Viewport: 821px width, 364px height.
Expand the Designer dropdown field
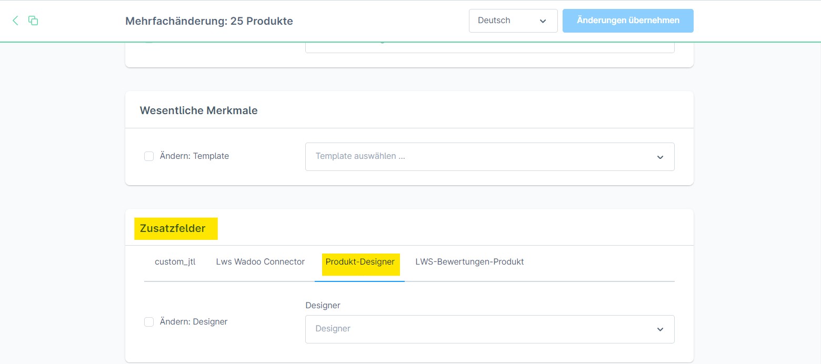pyautogui.click(x=490, y=329)
